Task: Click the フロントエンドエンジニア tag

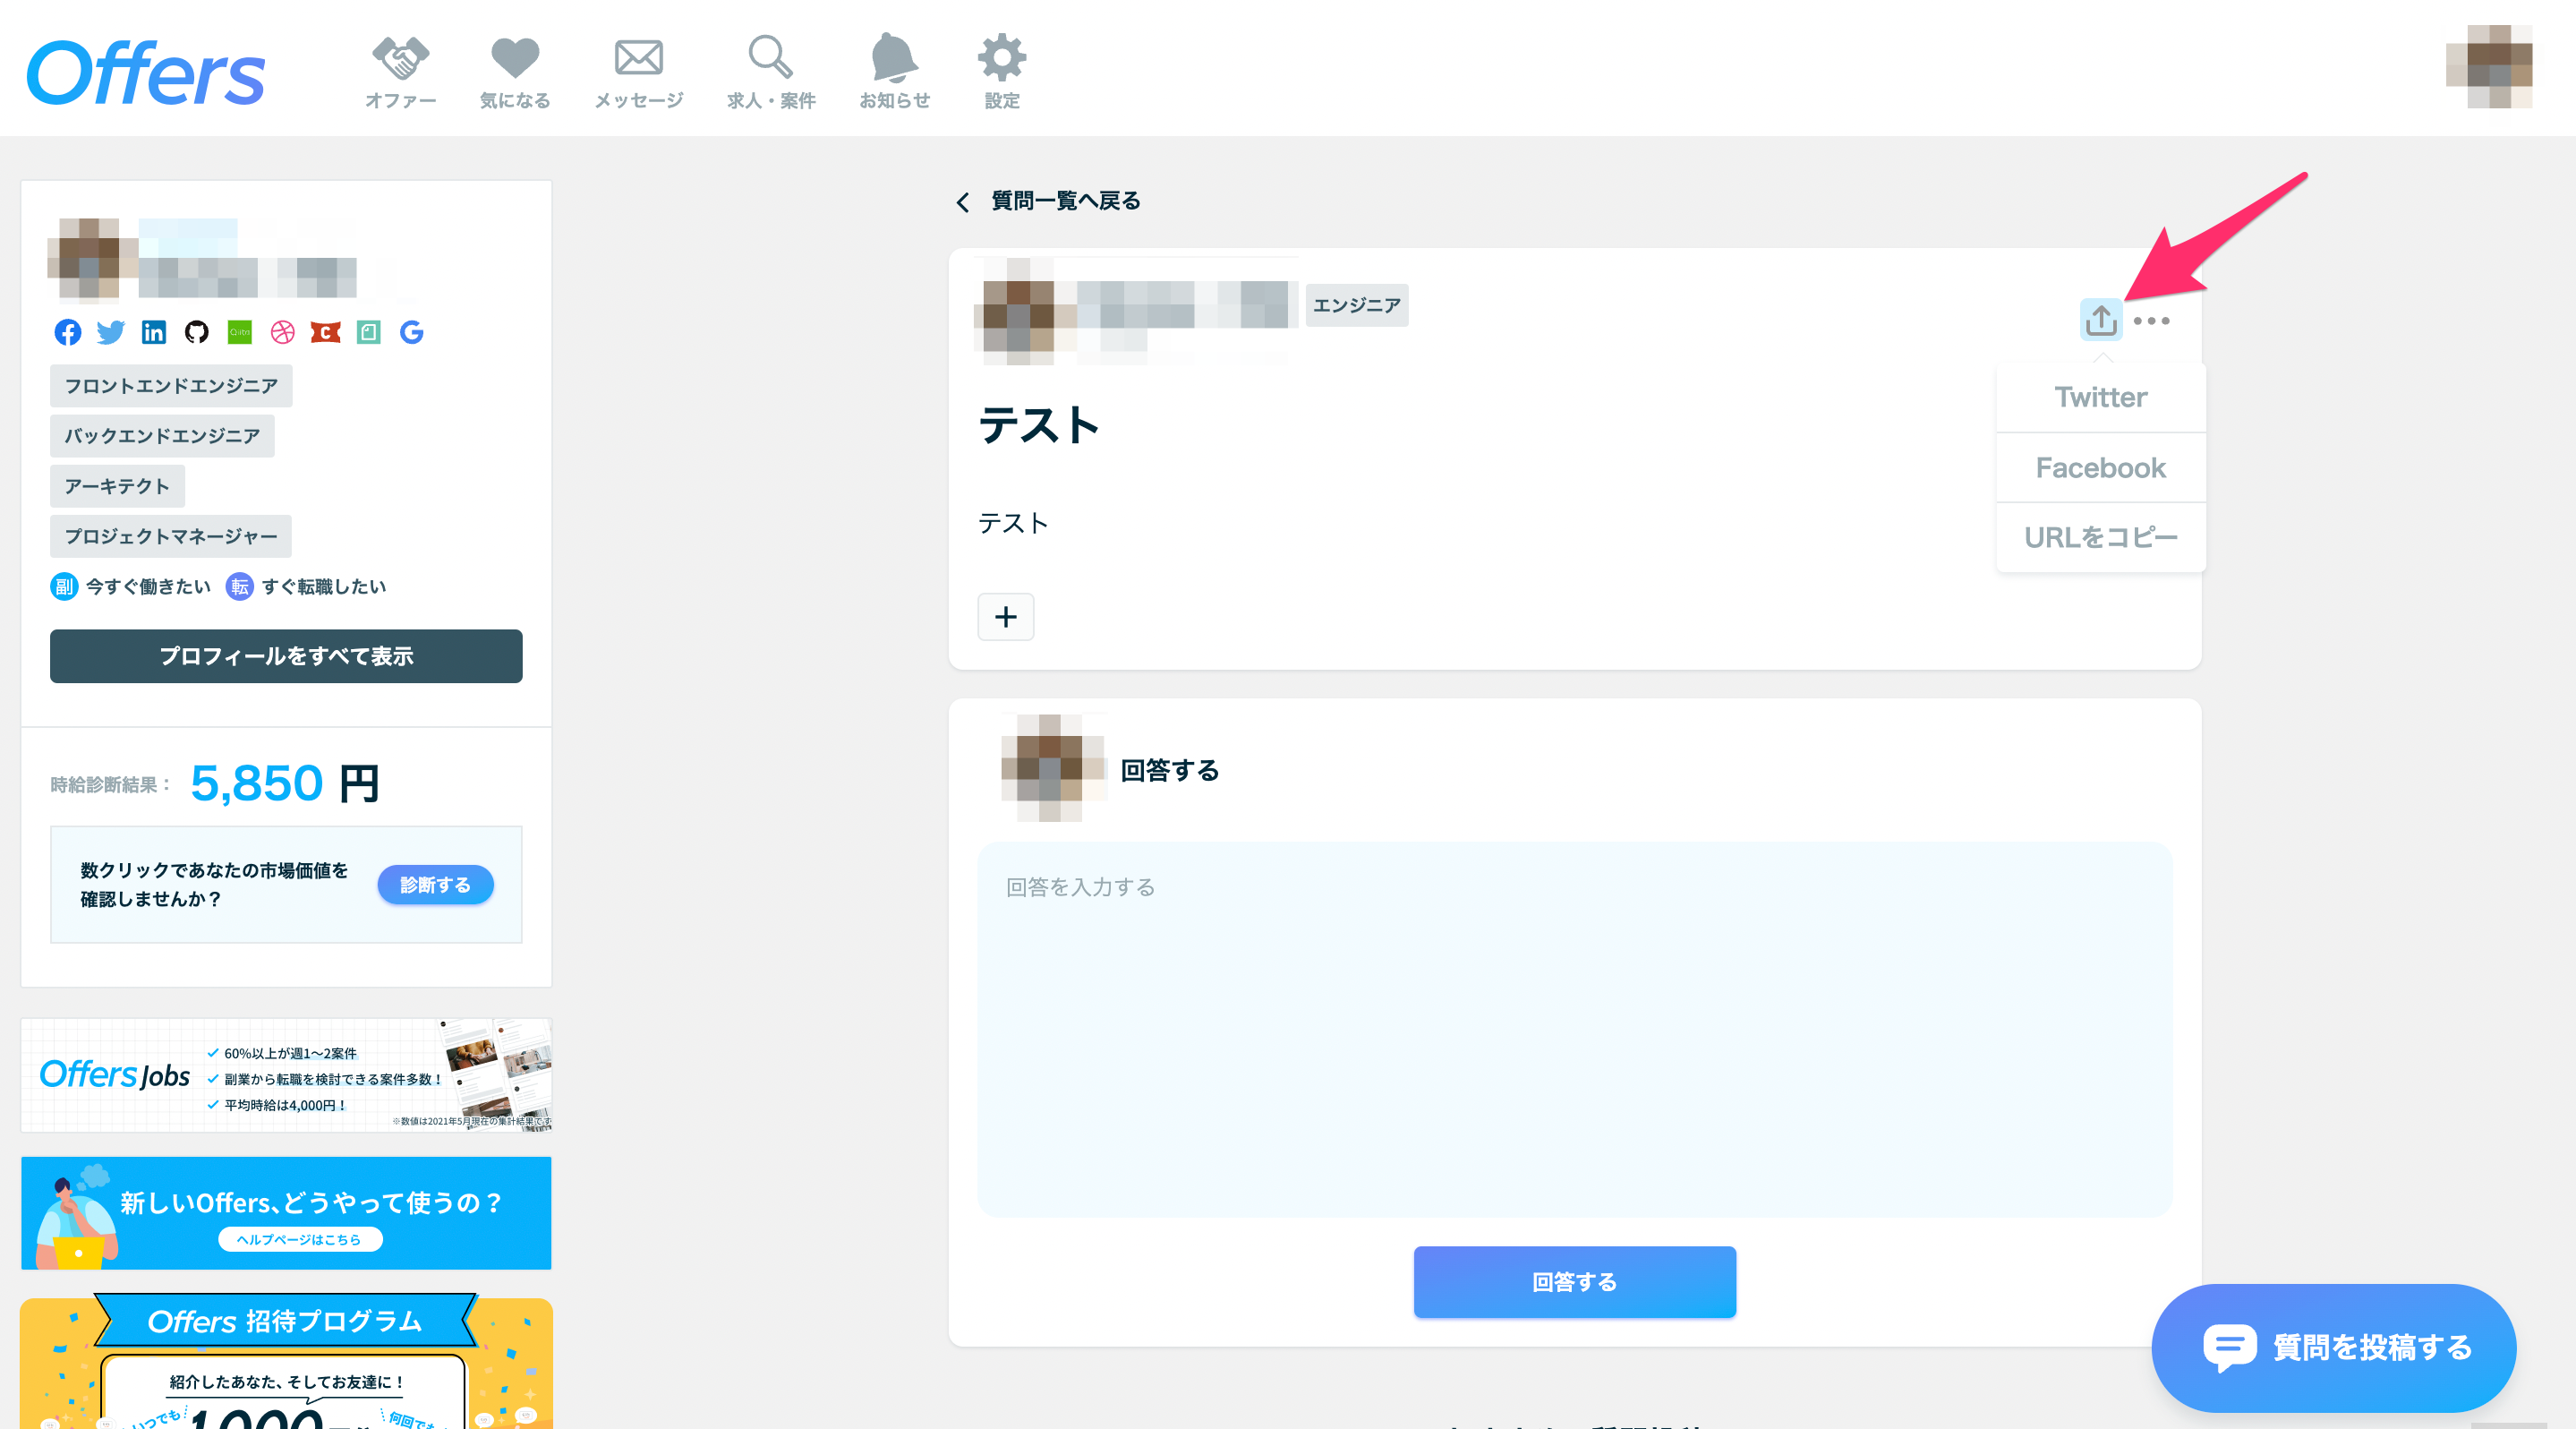Action: [x=171, y=386]
